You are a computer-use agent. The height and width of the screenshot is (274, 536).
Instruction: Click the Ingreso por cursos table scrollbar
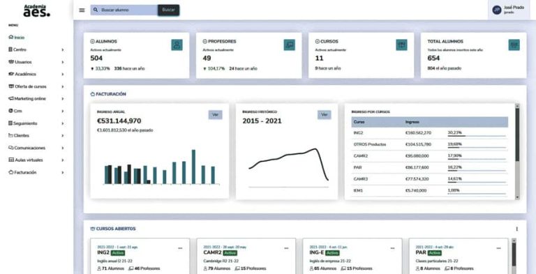coord(517,151)
